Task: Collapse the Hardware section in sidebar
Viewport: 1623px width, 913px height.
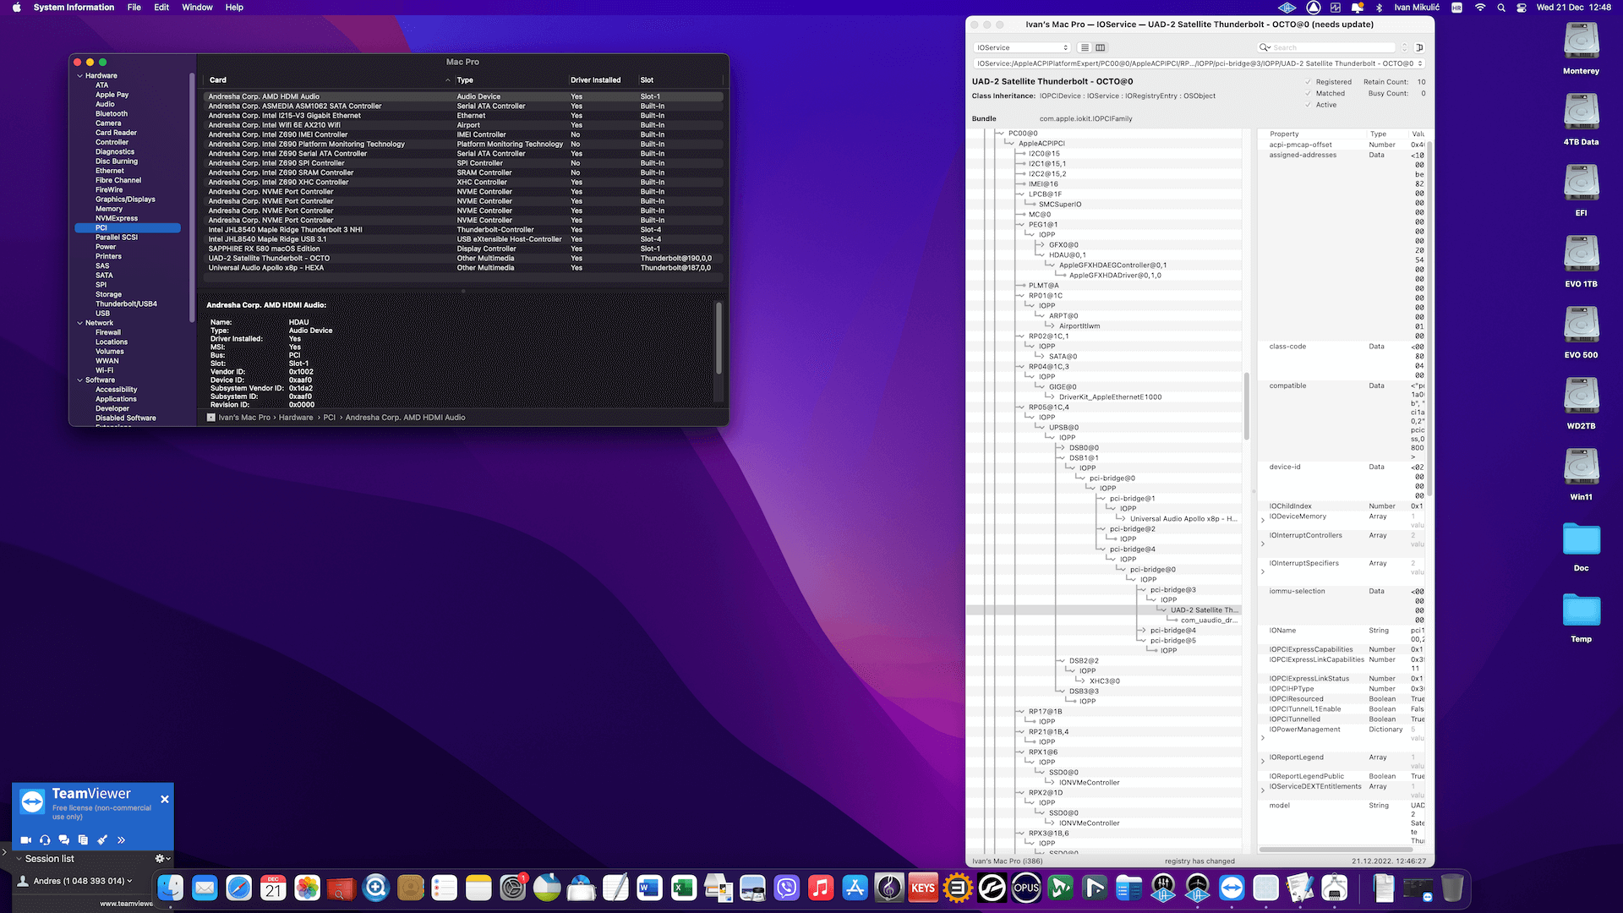Action: [x=80, y=76]
